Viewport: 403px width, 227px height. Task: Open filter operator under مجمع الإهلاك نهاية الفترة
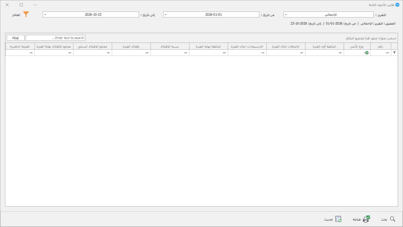pyautogui.click(x=70, y=53)
